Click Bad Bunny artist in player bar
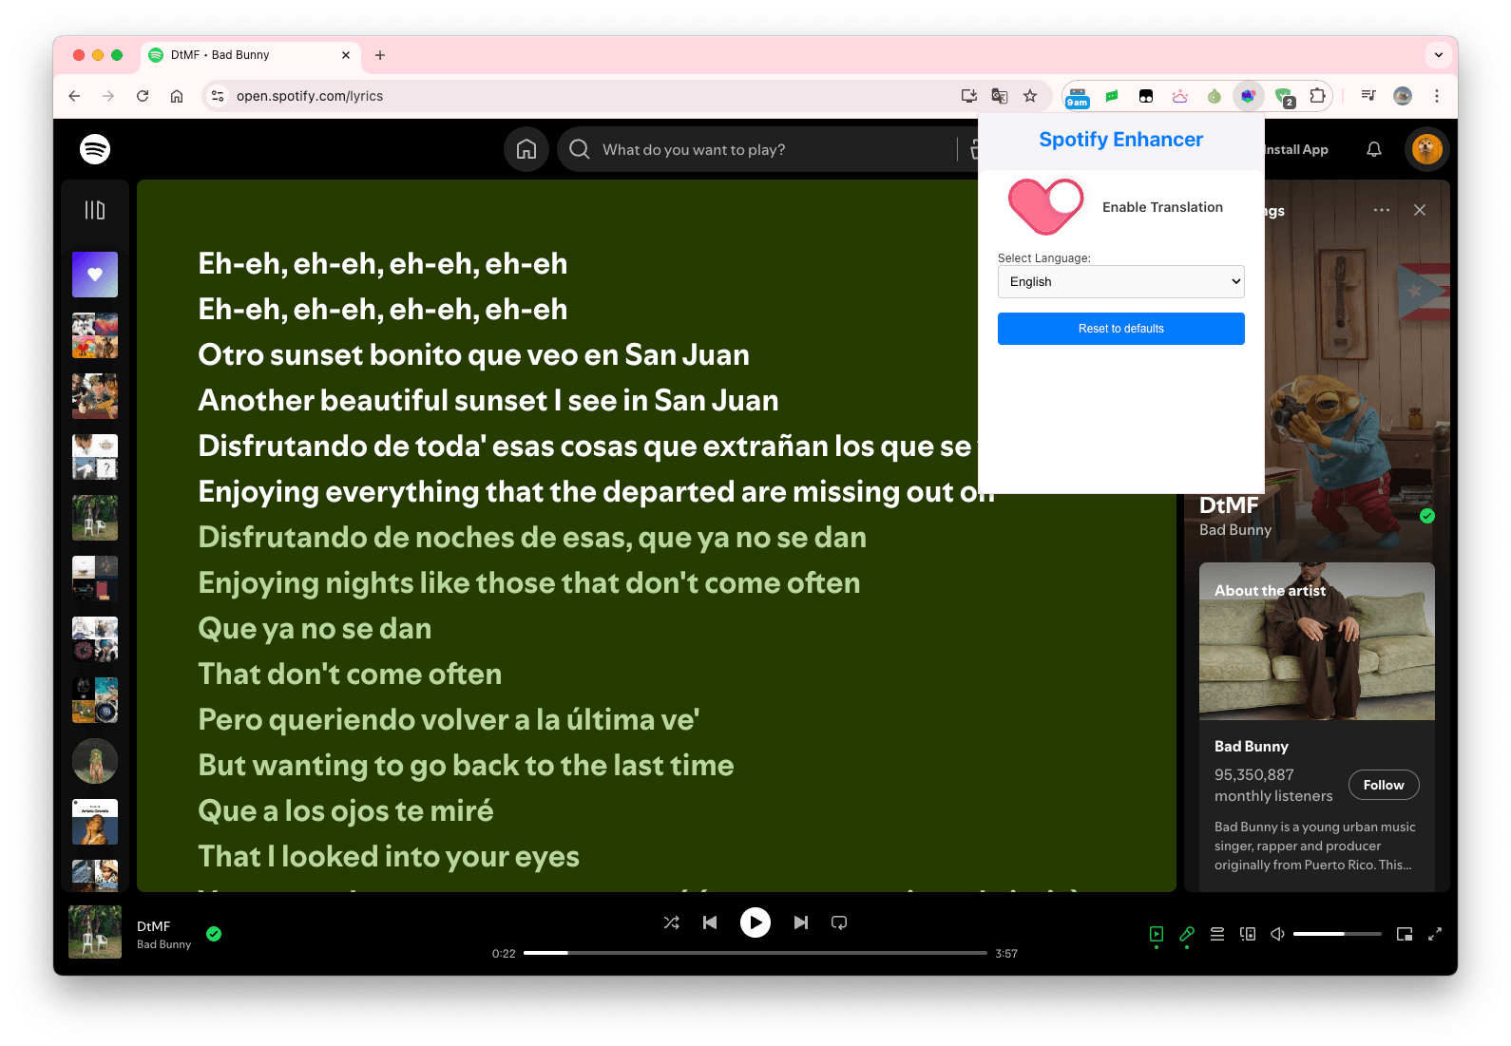The image size is (1511, 1046). click(163, 944)
